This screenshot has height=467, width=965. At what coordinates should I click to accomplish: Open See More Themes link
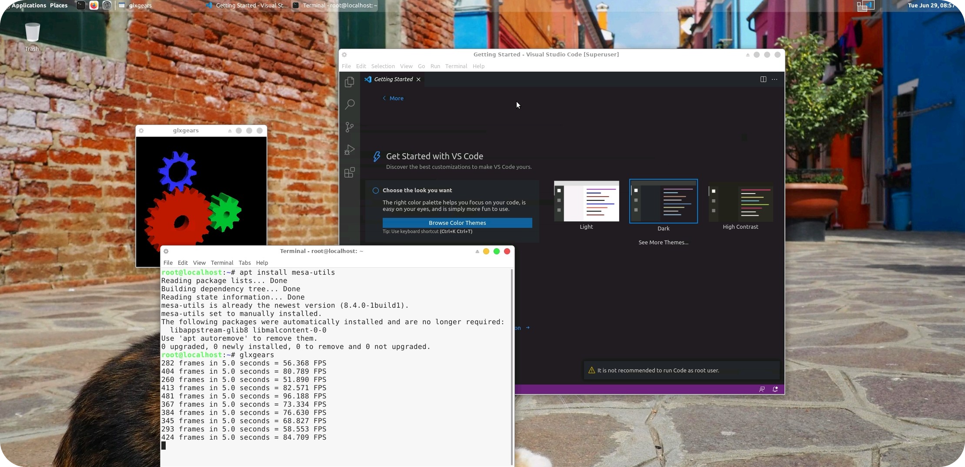pos(663,243)
